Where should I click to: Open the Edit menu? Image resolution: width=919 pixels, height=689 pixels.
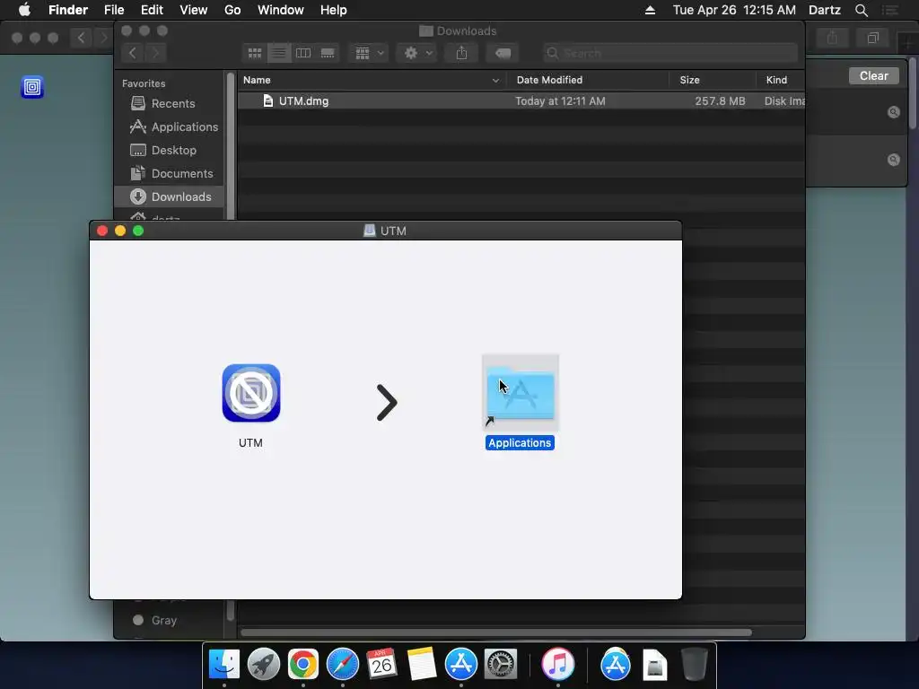(x=152, y=10)
